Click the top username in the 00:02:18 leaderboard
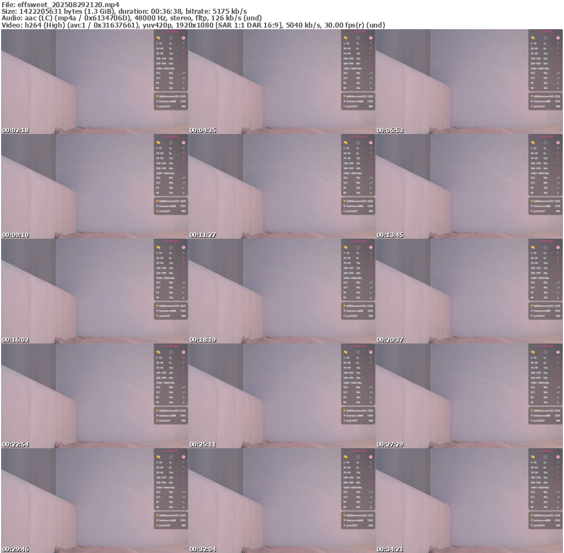564x553 pixels. click(x=169, y=96)
